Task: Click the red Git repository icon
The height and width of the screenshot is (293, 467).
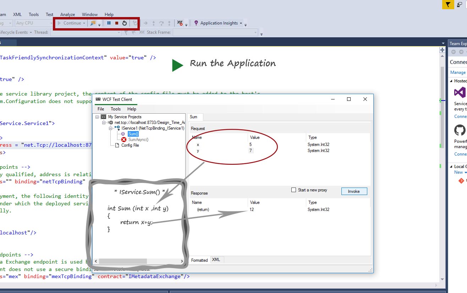Action: tap(461, 181)
